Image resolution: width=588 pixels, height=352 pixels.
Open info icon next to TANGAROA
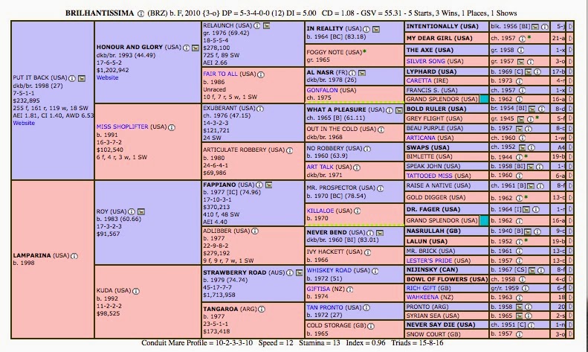pos(262,310)
